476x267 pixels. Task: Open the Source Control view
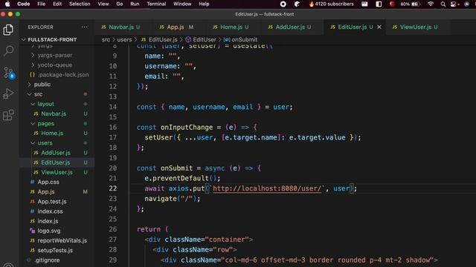[8, 73]
